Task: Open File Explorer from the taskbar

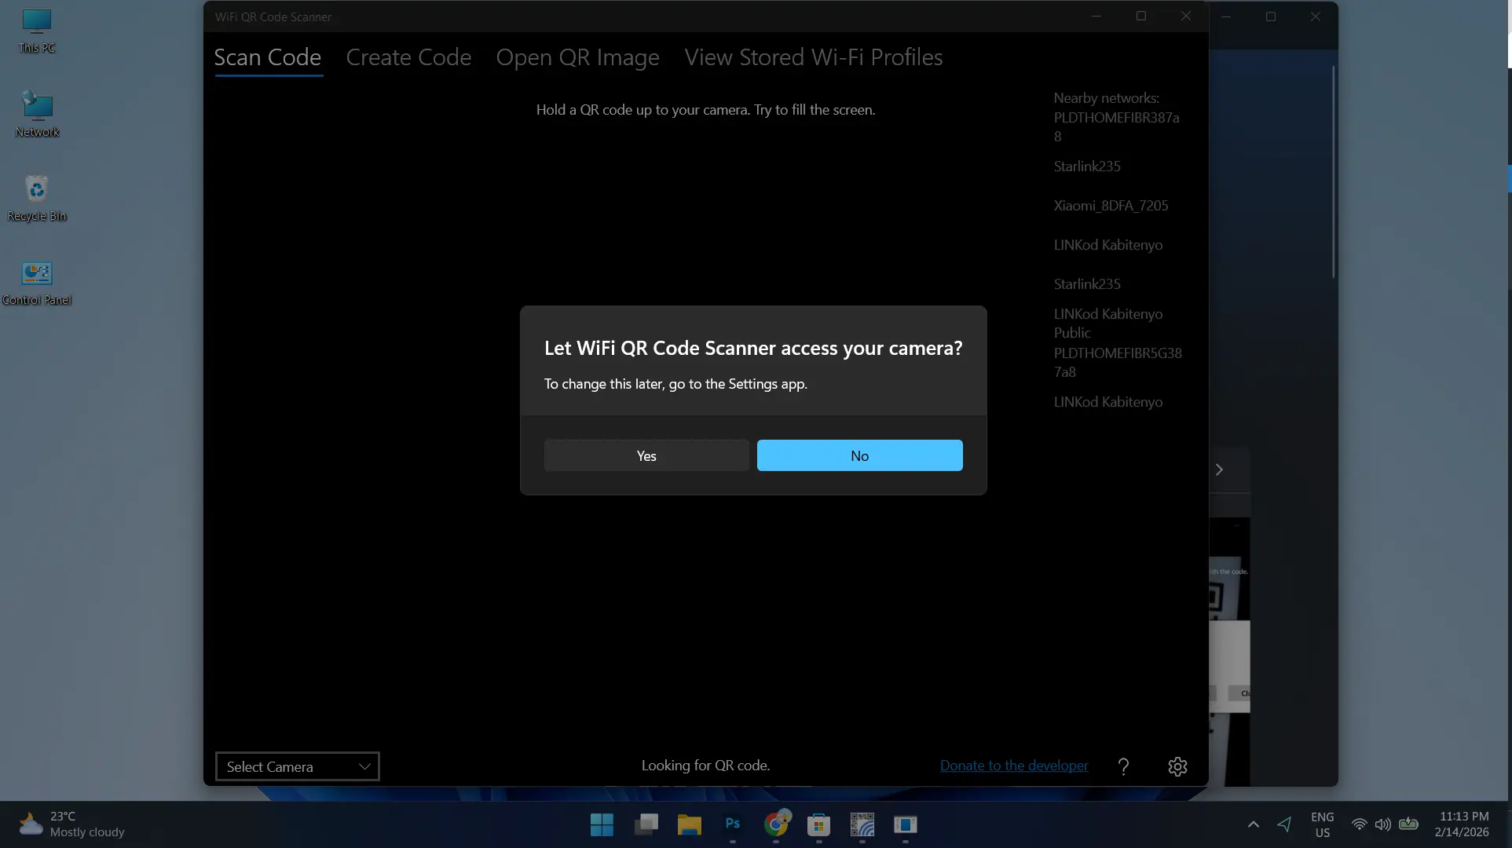Action: coord(689,825)
